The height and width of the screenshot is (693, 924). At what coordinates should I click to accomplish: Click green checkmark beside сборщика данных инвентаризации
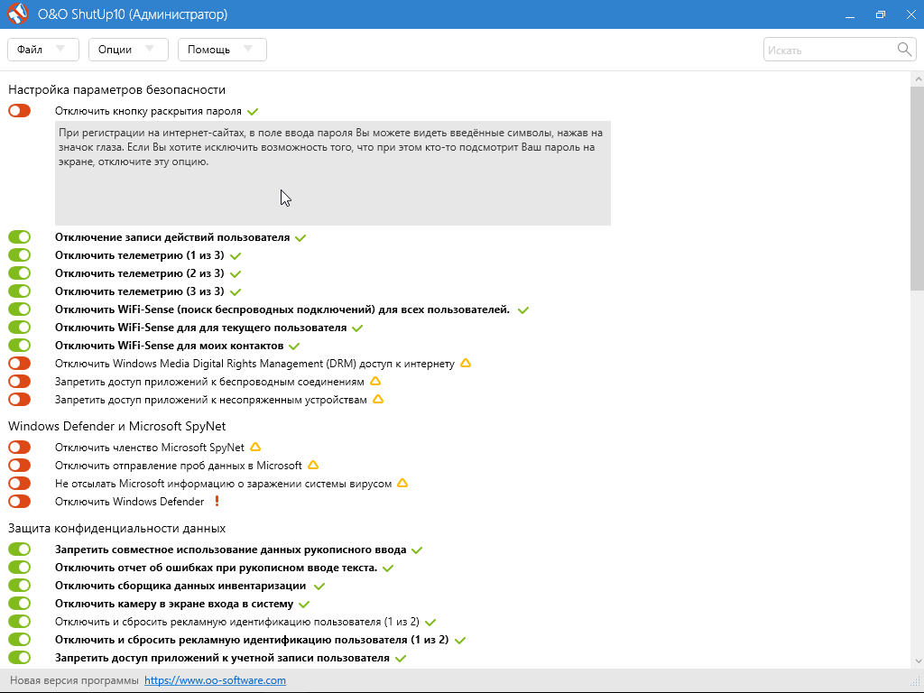click(x=319, y=587)
